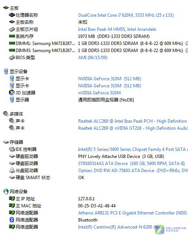Click the RAM icon beside DIMM1 Samsung

pos(12,43)
